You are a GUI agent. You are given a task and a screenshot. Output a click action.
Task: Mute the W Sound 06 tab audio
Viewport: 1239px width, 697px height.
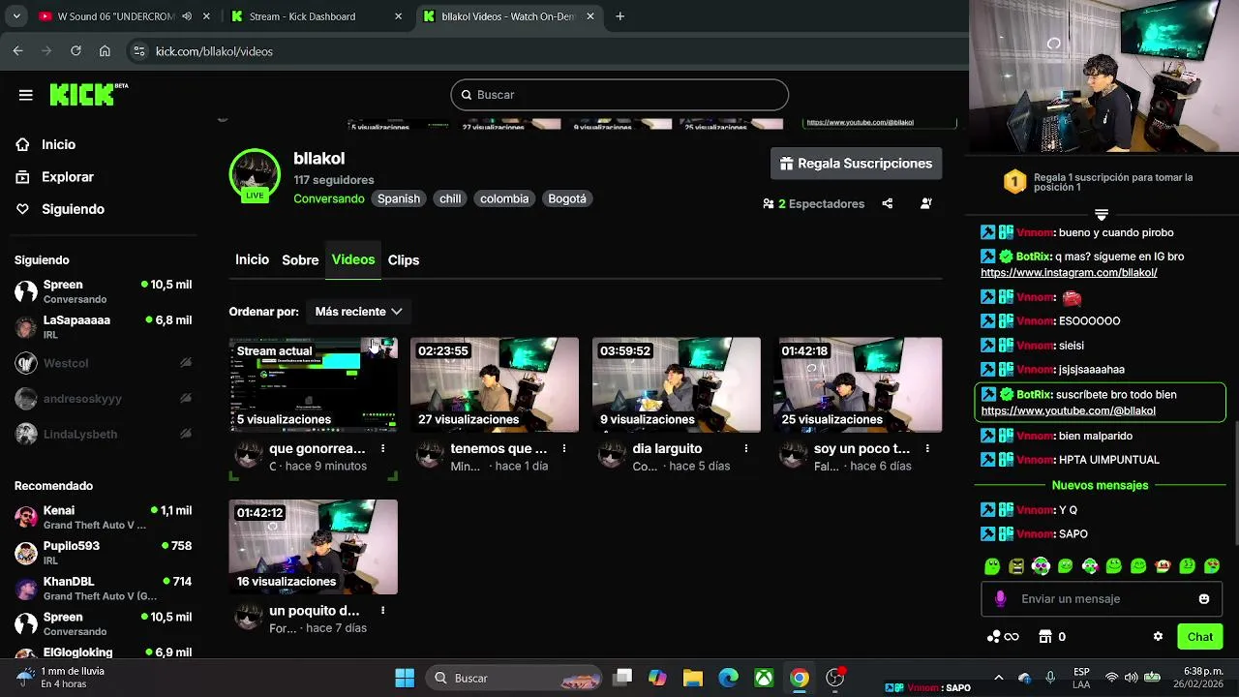pos(187,16)
